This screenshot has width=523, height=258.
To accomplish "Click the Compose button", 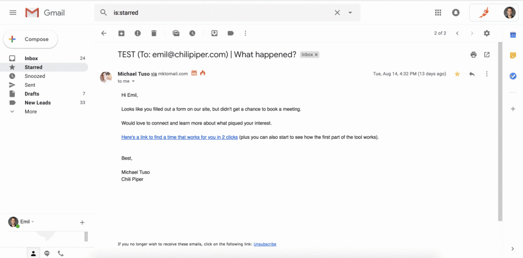I will 30,39.
